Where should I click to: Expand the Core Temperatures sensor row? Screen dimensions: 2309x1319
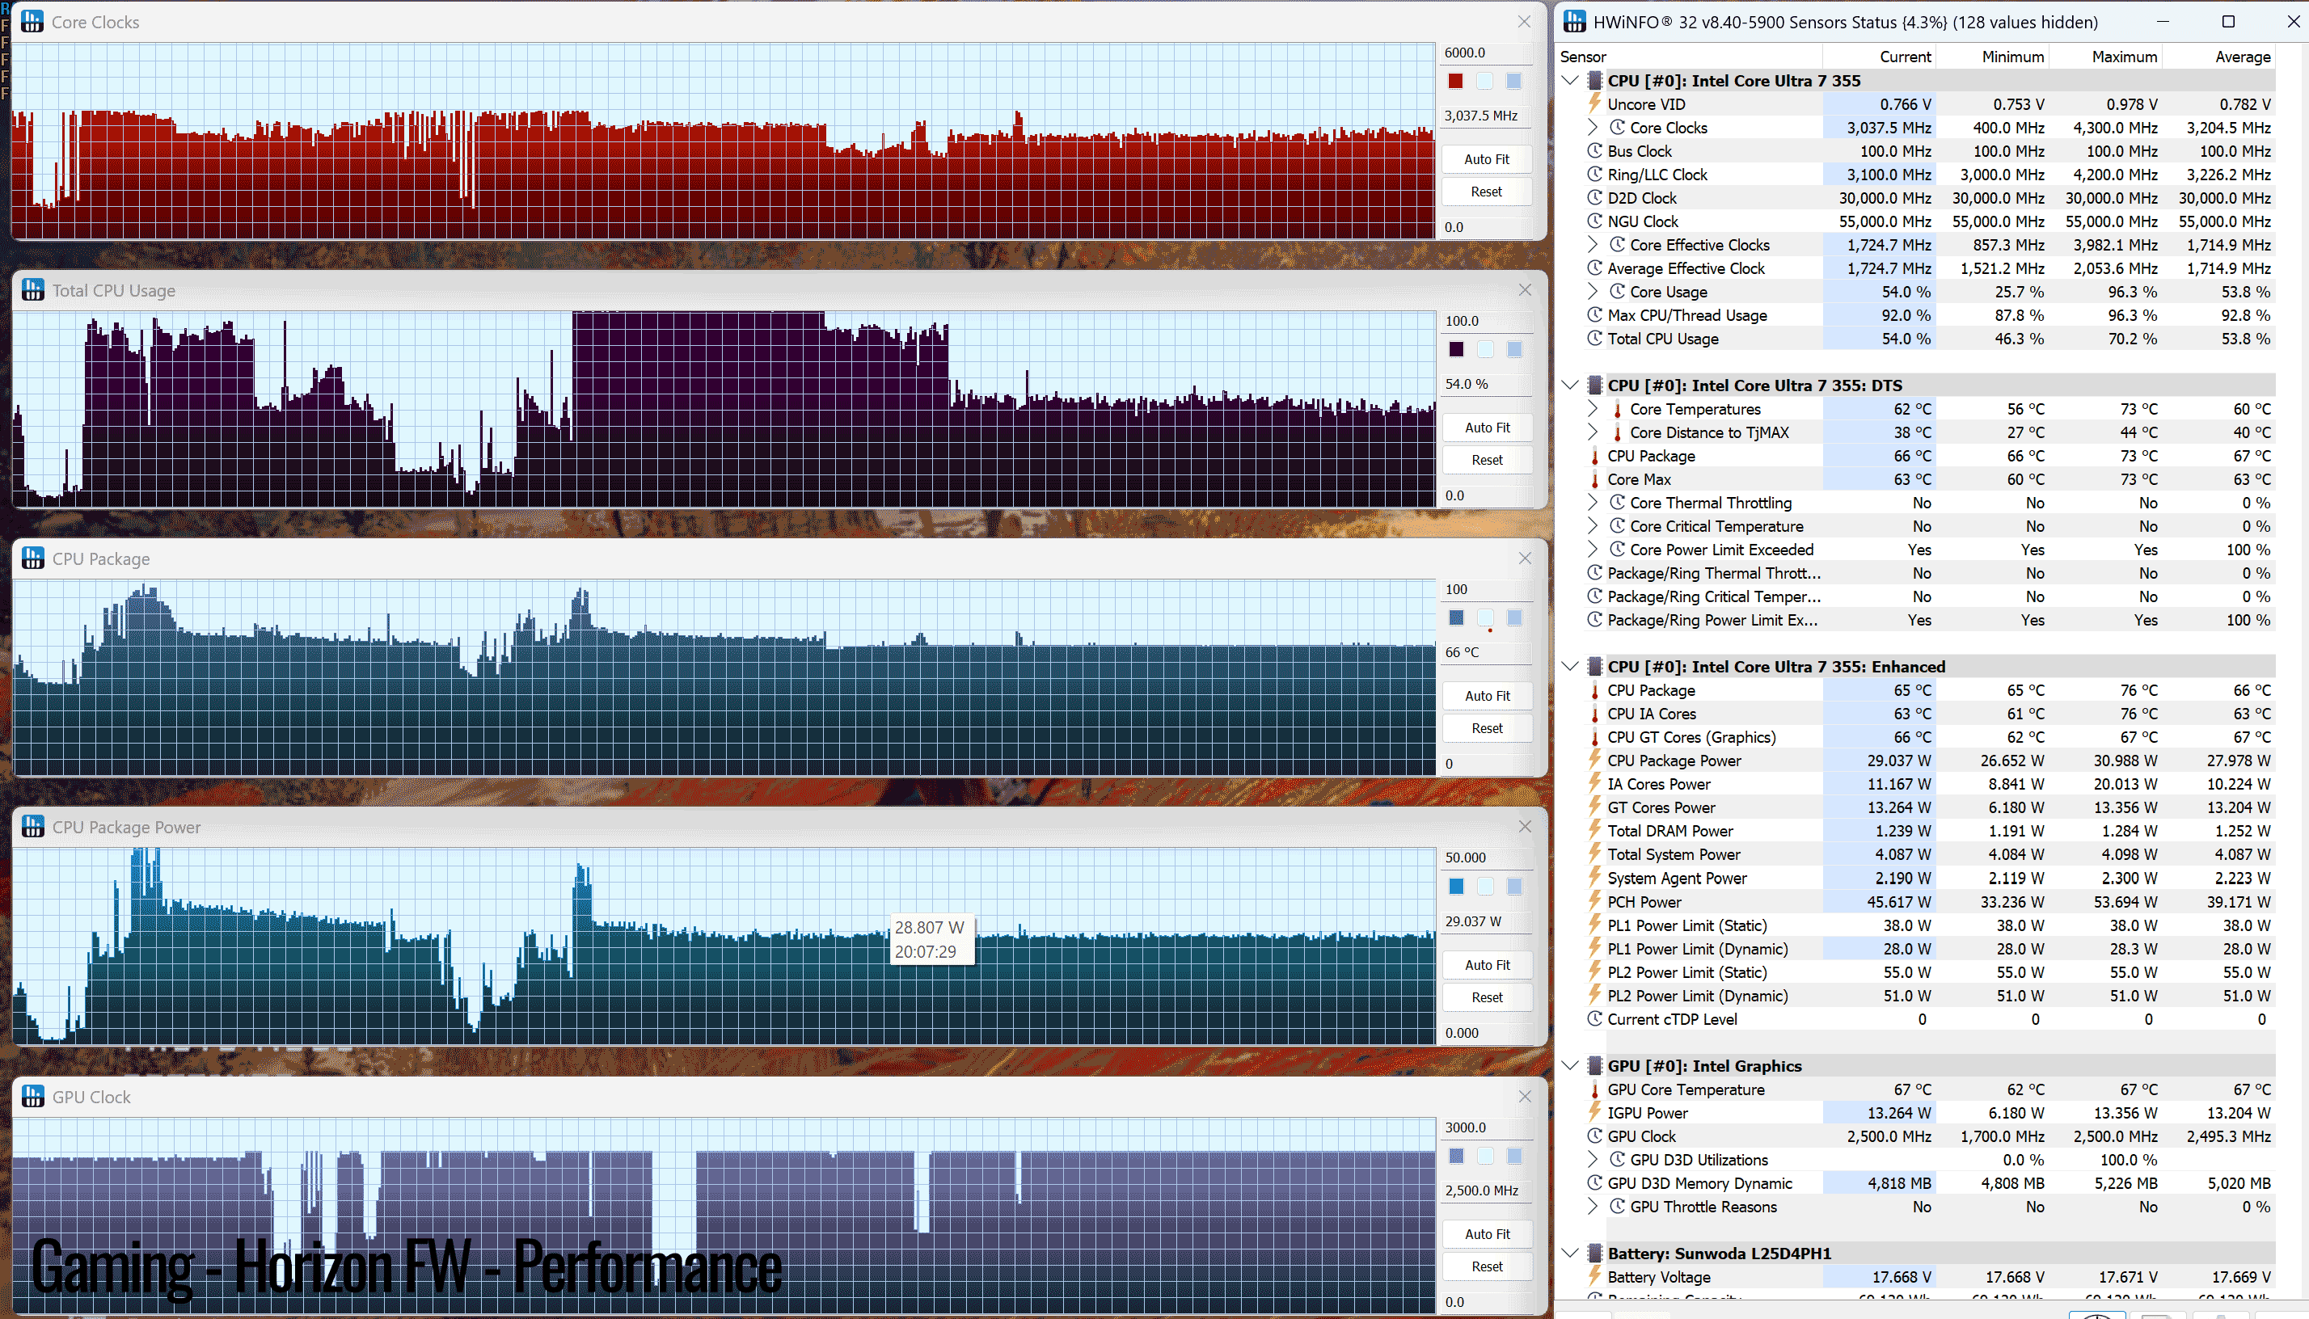(1594, 410)
